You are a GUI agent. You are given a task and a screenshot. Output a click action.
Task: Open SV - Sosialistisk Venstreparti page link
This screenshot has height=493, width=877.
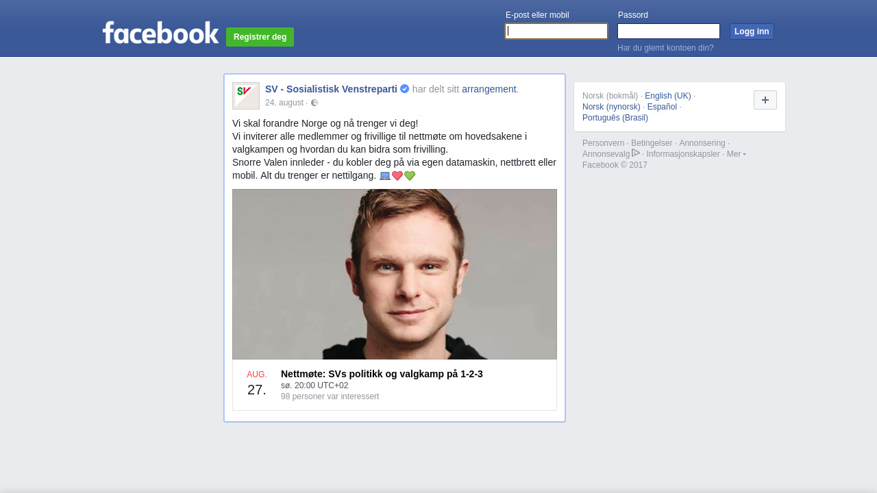[x=331, y=89]
